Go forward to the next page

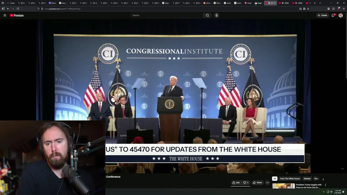(x=13, y=9)
